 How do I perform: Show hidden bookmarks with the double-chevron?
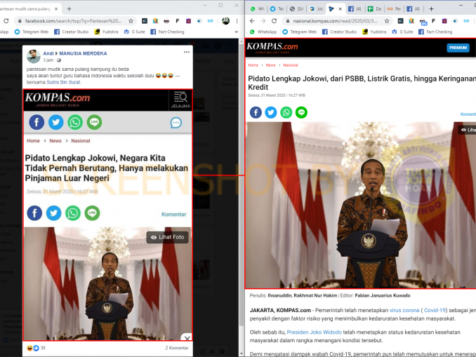(237, 32)
